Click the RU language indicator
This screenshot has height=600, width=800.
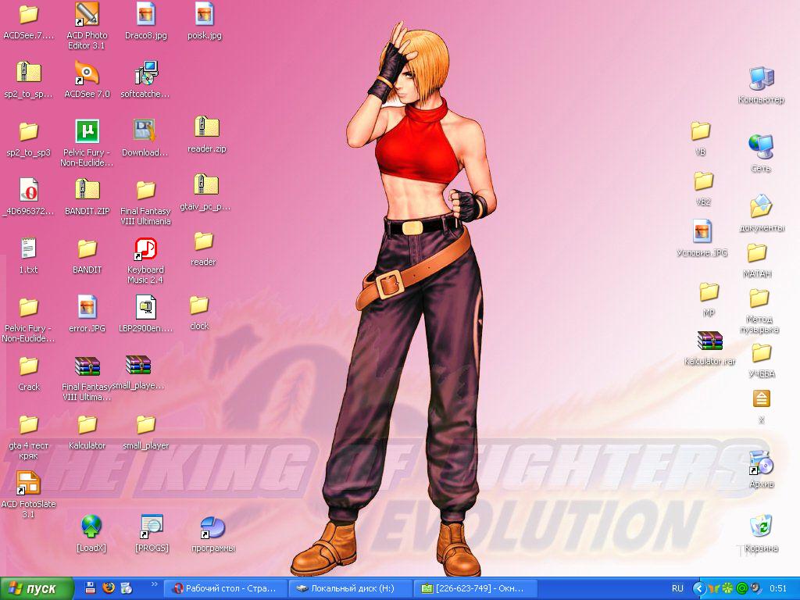tap(677, 589)
